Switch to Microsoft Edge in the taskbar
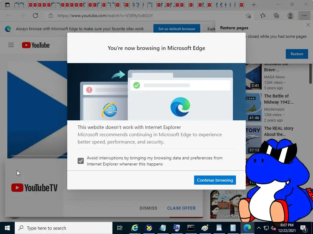 pos(247,228)
